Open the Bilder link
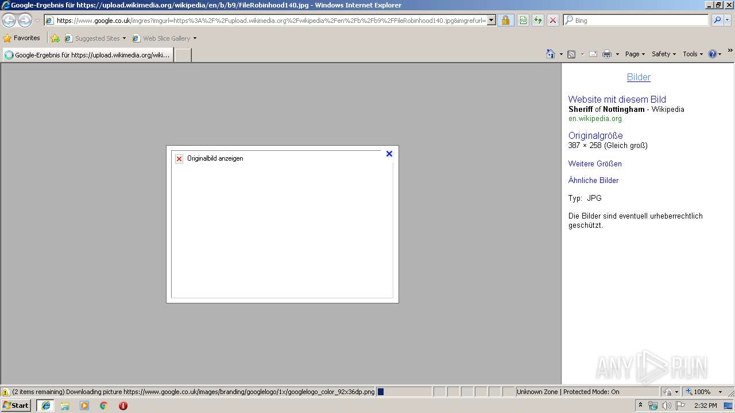The image size is (735, 413). point(639,77)
